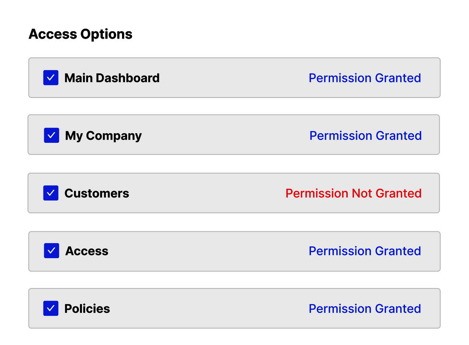Disable the Customers checkbox
The height and width of the screenshot is (345, 469).
51,193
